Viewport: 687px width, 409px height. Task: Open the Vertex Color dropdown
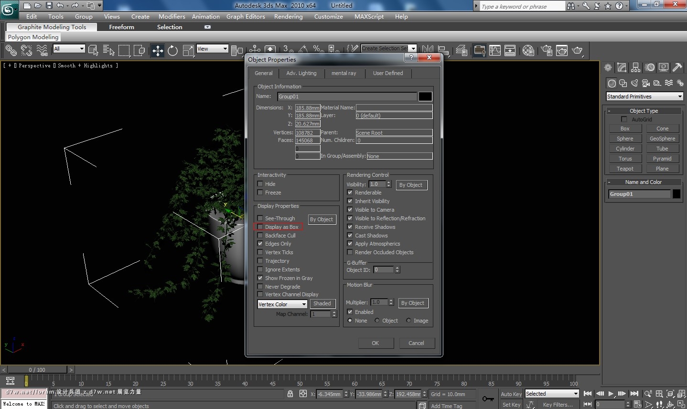click(282, 304)
